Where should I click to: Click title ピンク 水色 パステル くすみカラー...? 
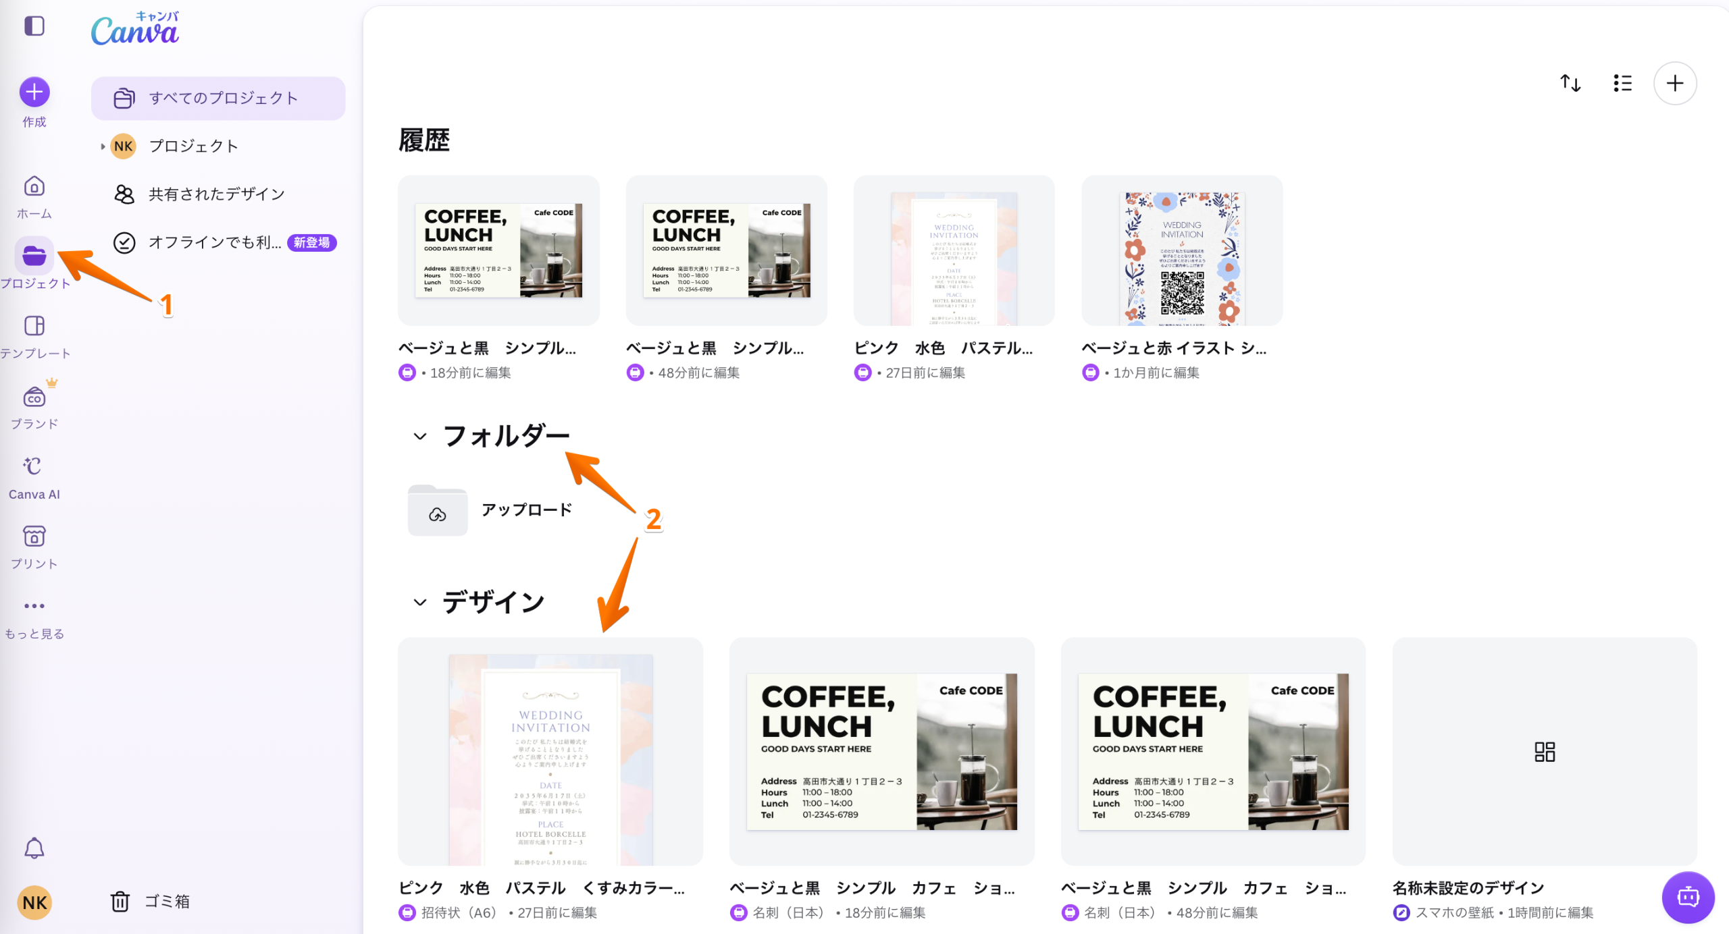[x=542, y=888]
